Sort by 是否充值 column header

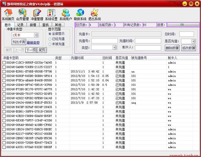[x=122, y=58]
